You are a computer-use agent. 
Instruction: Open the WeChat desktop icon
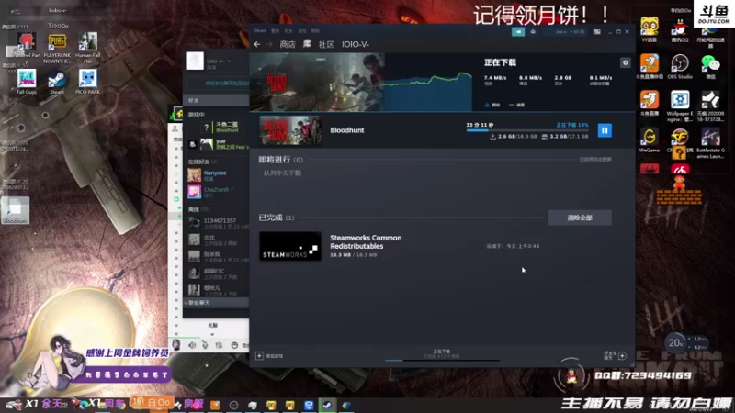(x=710, y=66)
